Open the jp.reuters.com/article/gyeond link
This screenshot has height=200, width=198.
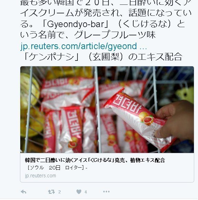point(79,46)
